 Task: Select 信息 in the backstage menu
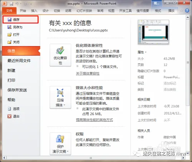click(21, 51)
